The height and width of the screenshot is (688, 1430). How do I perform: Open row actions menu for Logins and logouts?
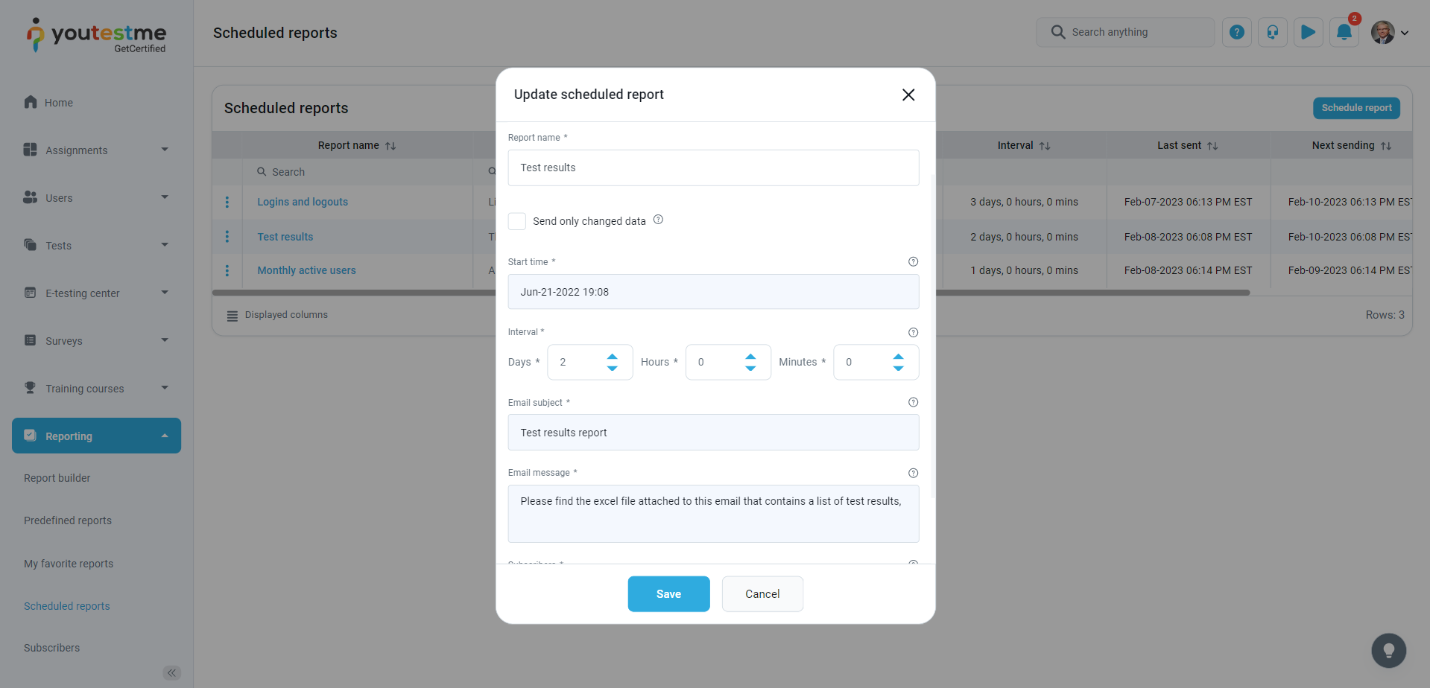coord(227,202)
